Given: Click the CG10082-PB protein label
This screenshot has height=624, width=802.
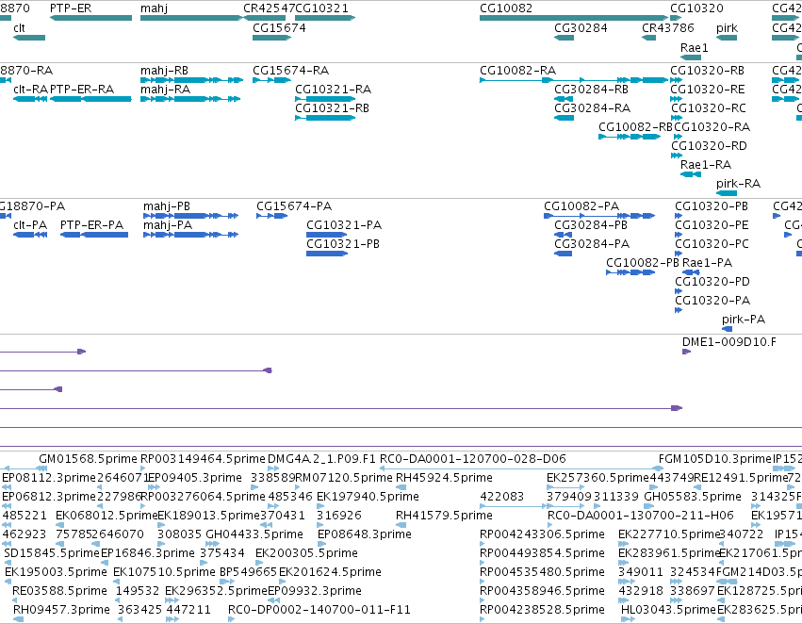Looking at the screenshot, I should (643, 263).
